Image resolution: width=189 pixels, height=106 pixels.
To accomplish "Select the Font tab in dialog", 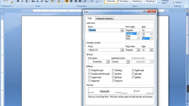I will (90, 18).
